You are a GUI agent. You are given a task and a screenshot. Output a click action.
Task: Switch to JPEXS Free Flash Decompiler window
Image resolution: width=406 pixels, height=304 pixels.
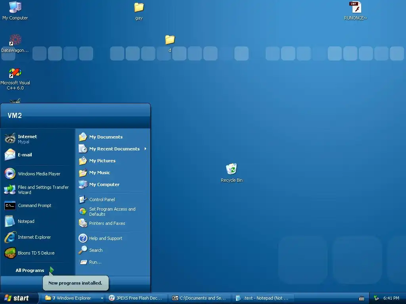click(x=136, y=298)
